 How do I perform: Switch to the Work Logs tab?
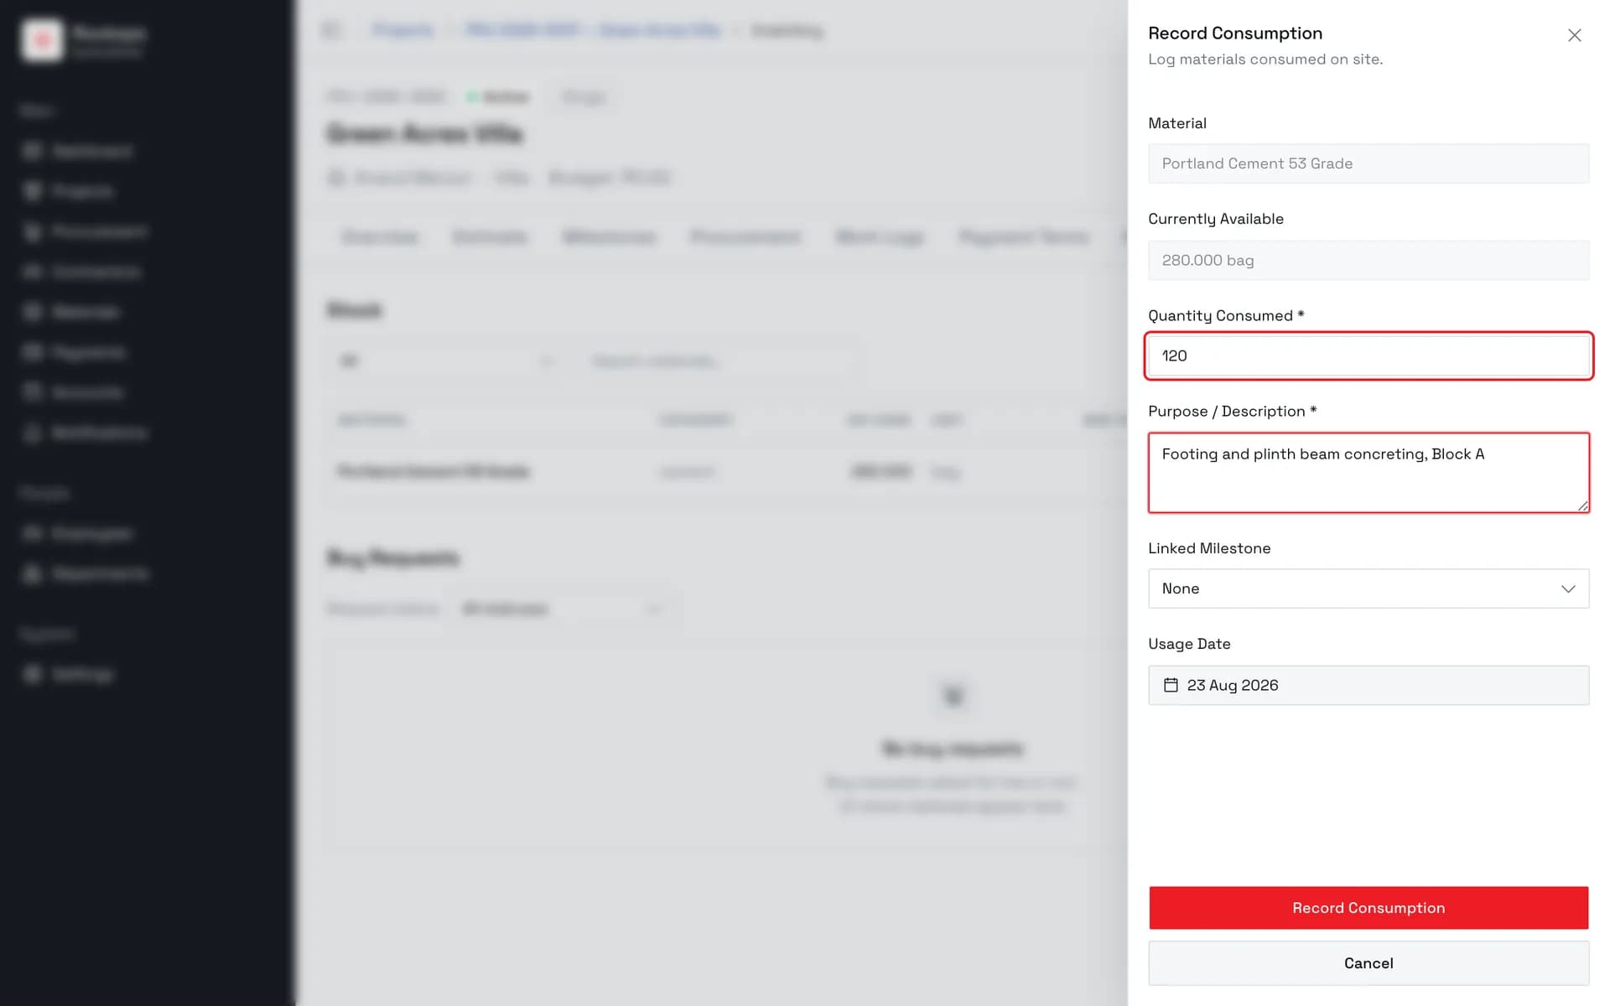coord(880,237)
